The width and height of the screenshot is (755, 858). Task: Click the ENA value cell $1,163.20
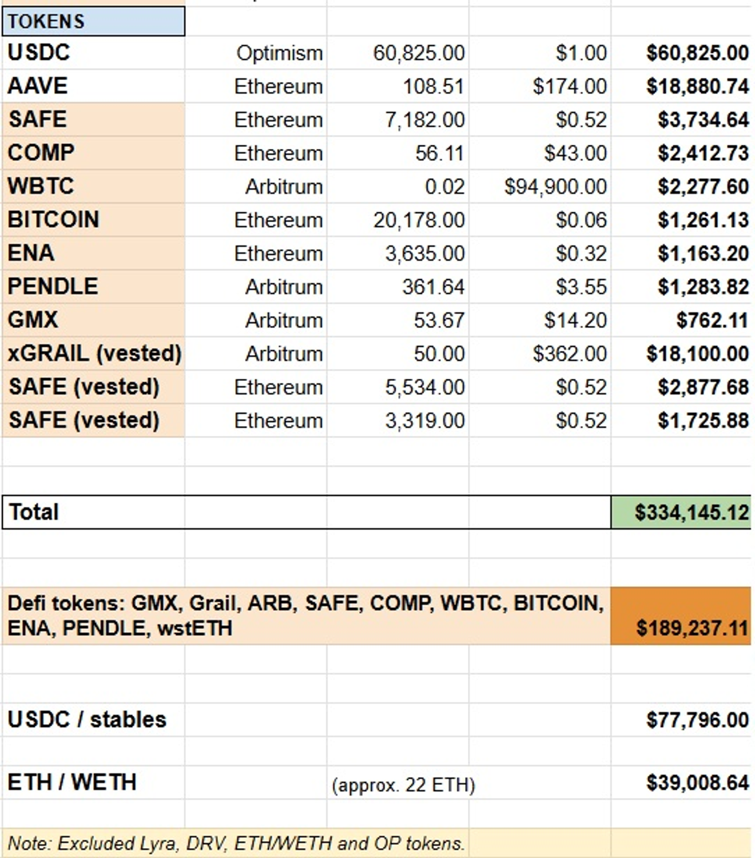click(702, 253)
